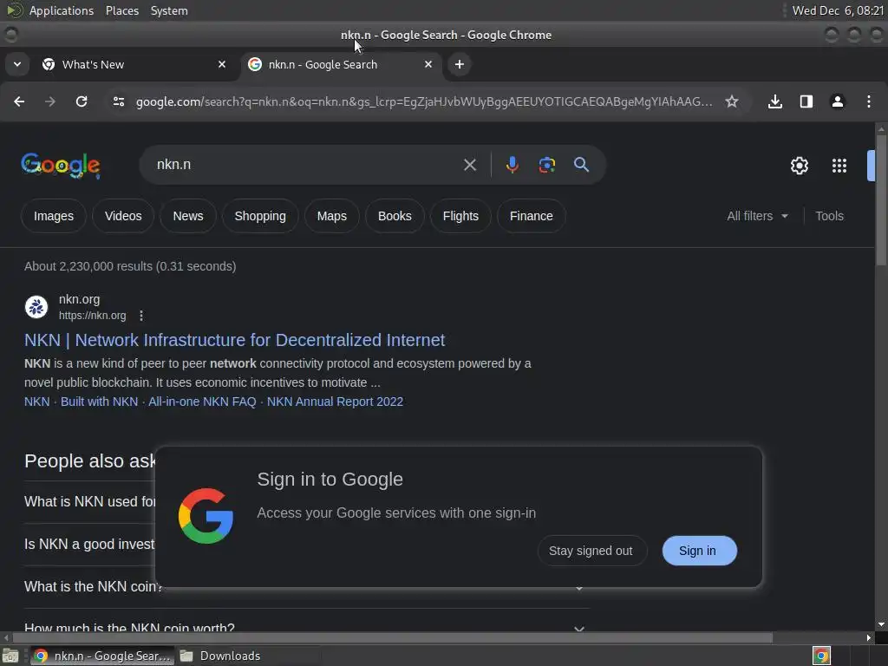Click the clock showing Wed Dec 6
This screenshot has height=666, width=888.
pyautogui.click(x=838, y=10)
